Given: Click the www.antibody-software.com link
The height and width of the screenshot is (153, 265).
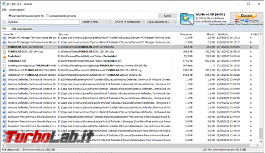Looking at the screenshot, I should pos(211,22).
